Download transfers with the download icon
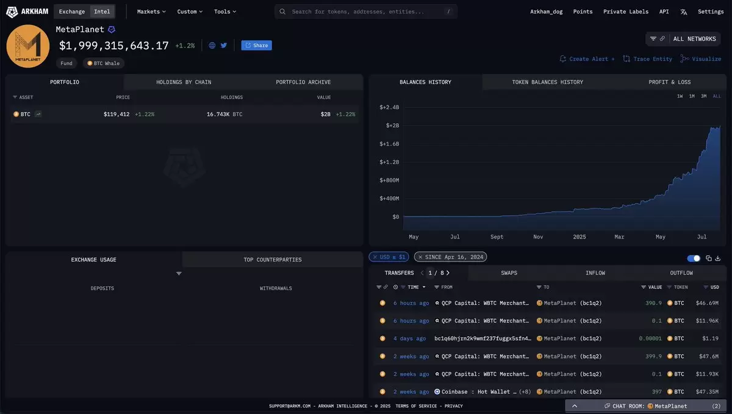The width and height of the screenshot is (732, 414). click(718, 258)
